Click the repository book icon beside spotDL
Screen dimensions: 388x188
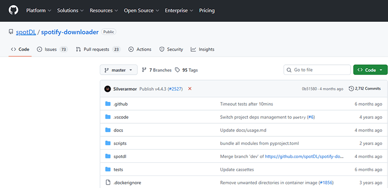tap(11, 32)
